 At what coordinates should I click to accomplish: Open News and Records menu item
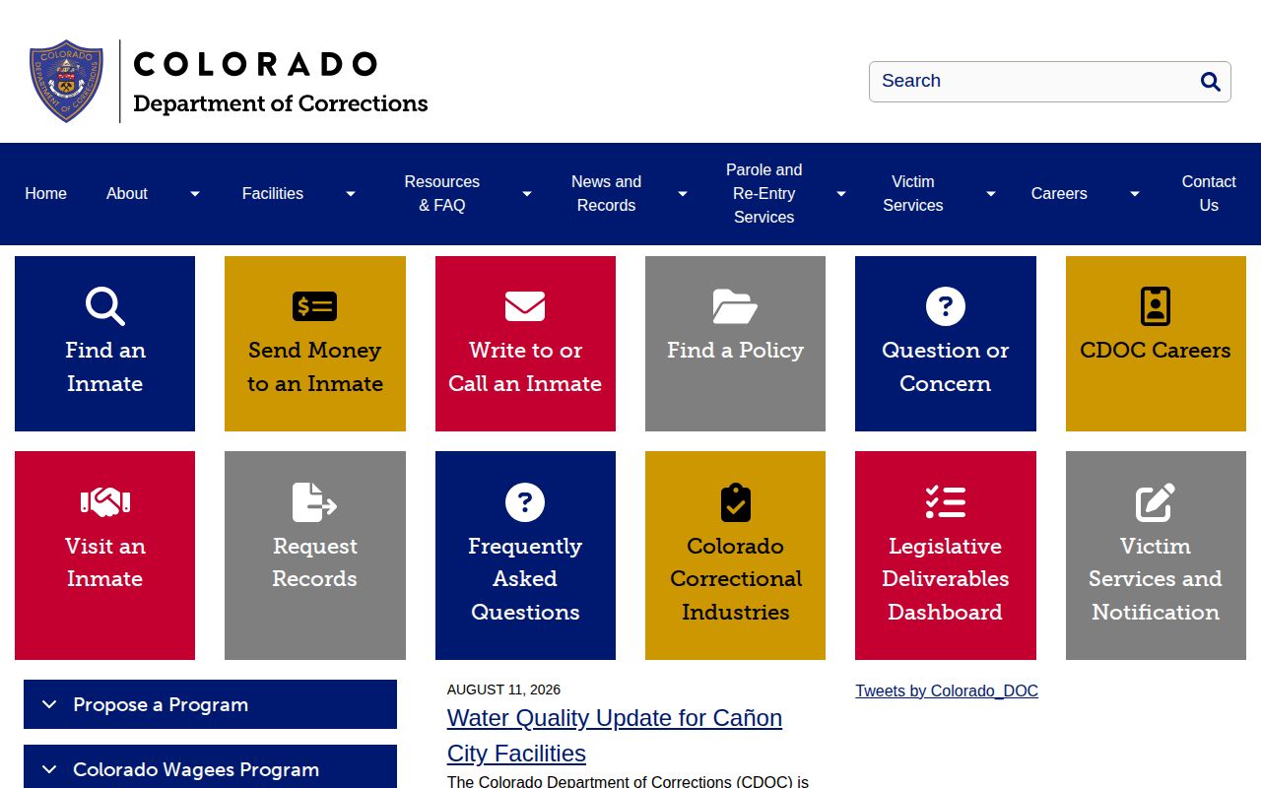606,194
